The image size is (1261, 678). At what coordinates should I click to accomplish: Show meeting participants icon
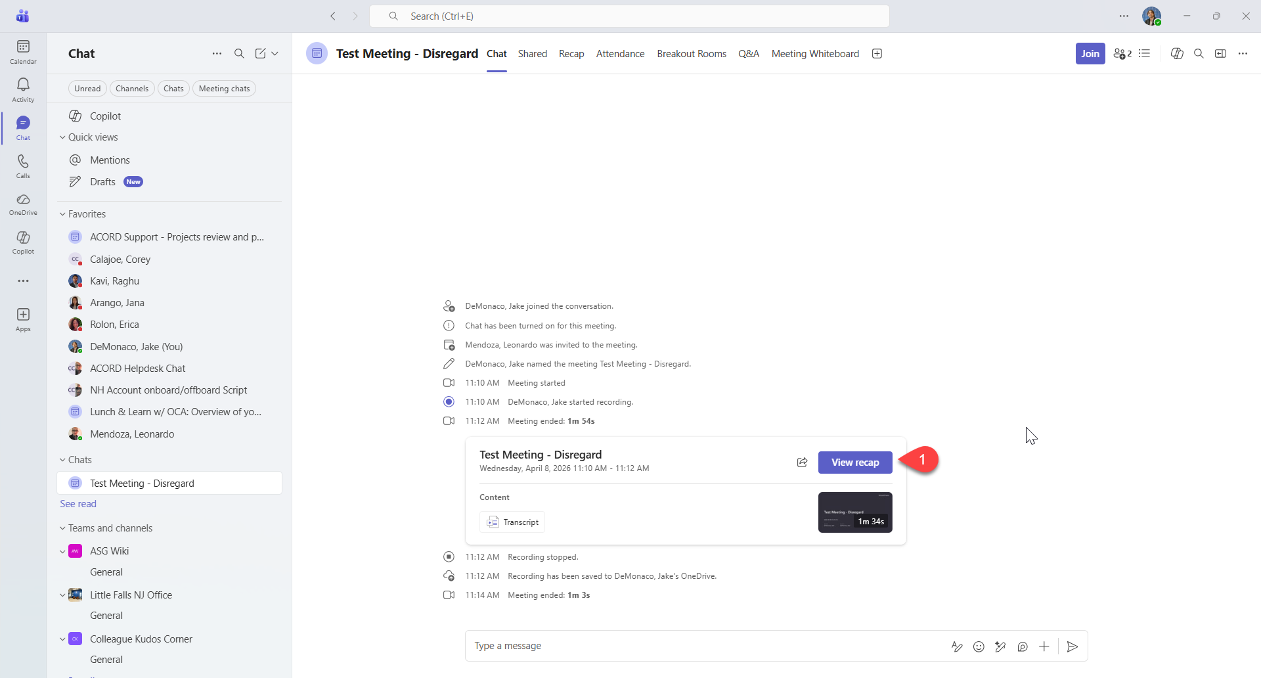(x=1122, y=54)
